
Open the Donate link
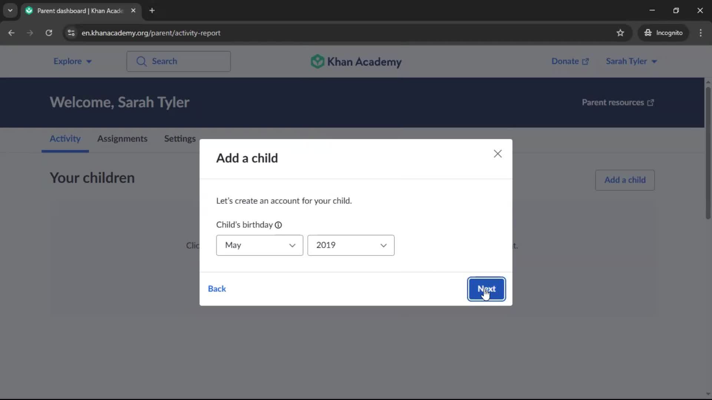click(570, 61)
